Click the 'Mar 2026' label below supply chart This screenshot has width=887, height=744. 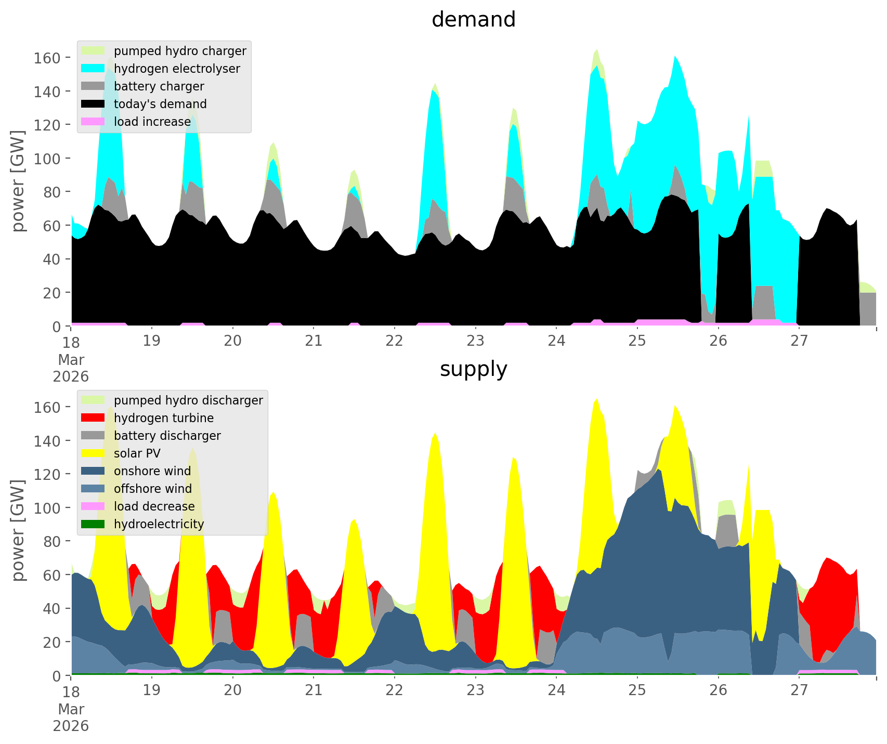(x=71, y=717)
